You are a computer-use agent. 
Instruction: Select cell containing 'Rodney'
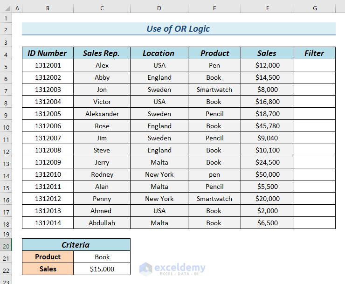pos(102,174)
